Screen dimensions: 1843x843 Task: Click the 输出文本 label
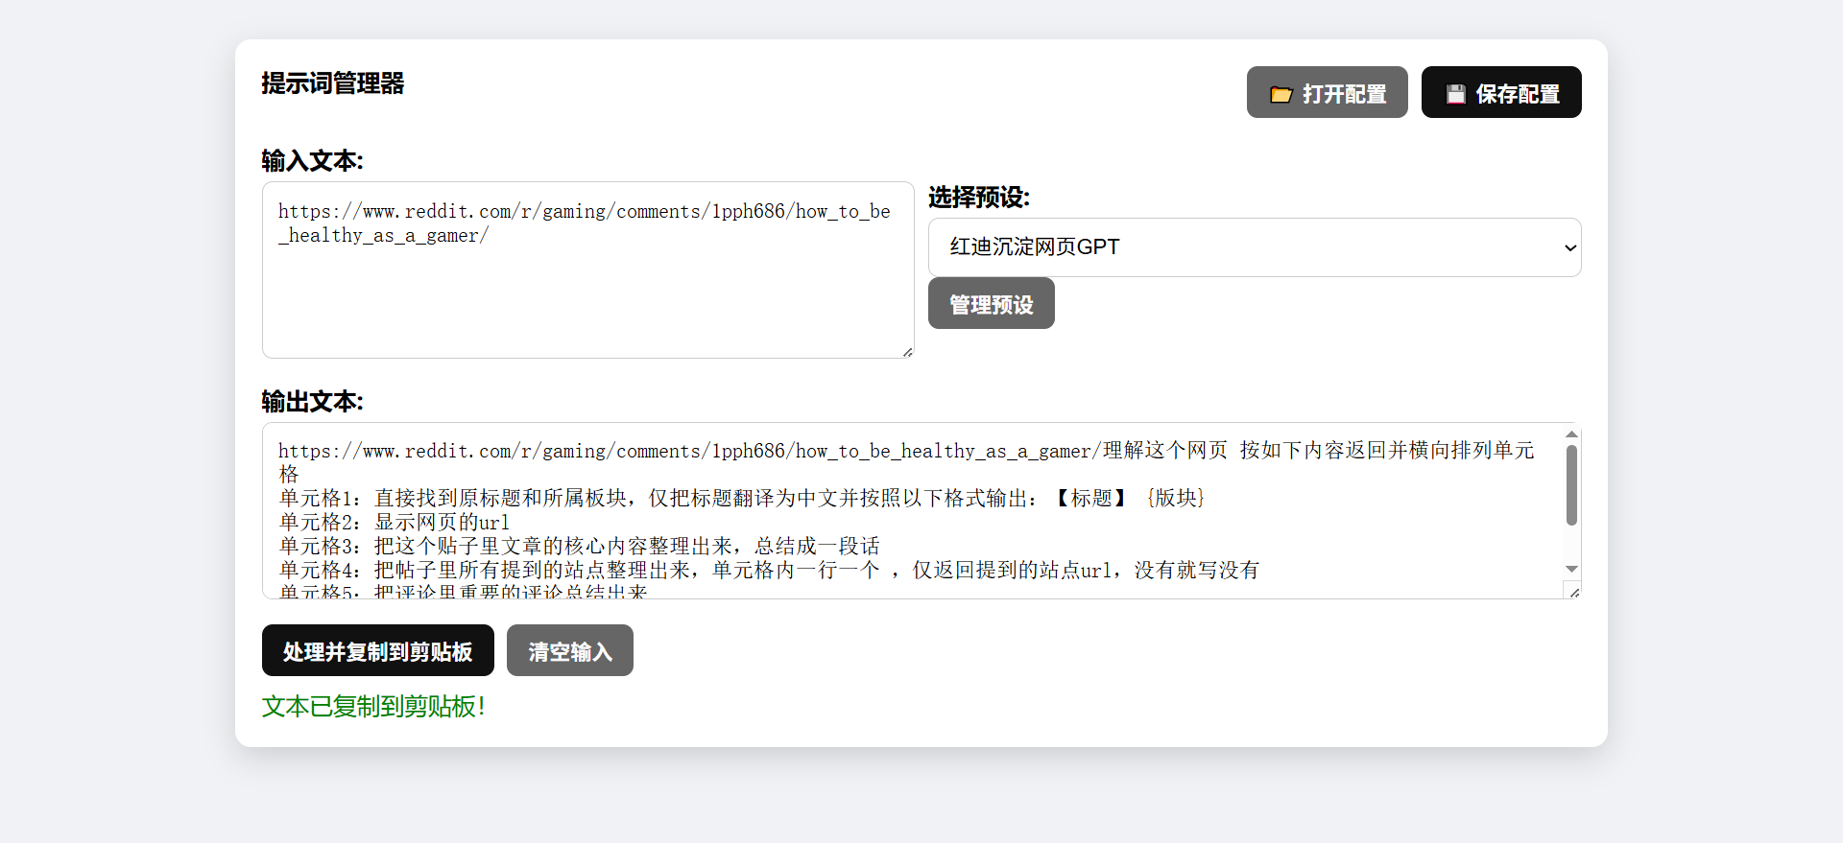coord(312,401)
